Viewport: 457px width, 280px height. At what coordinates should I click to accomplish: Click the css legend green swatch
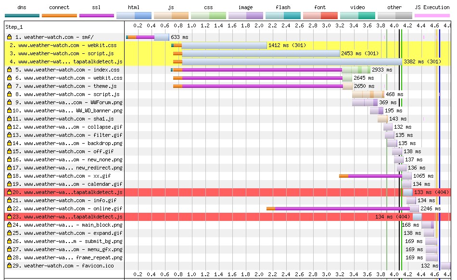click(208, 16)
